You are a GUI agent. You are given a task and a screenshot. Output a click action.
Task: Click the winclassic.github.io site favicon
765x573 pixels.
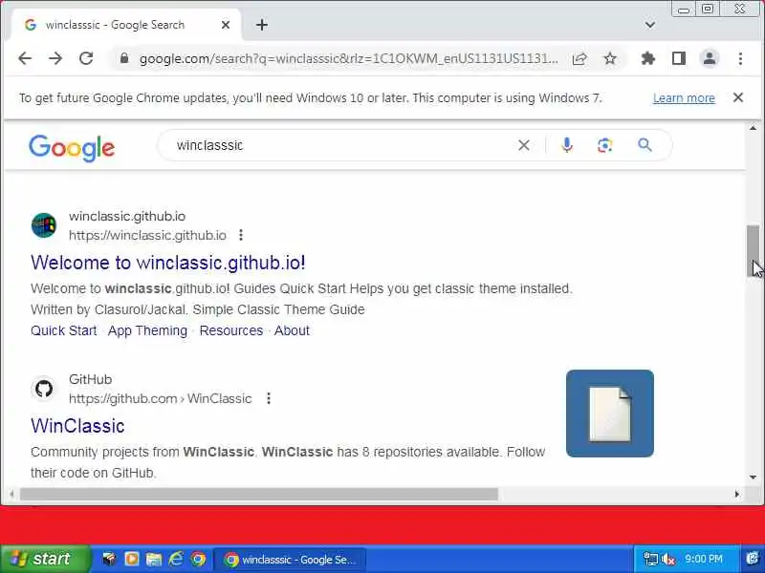44,225
